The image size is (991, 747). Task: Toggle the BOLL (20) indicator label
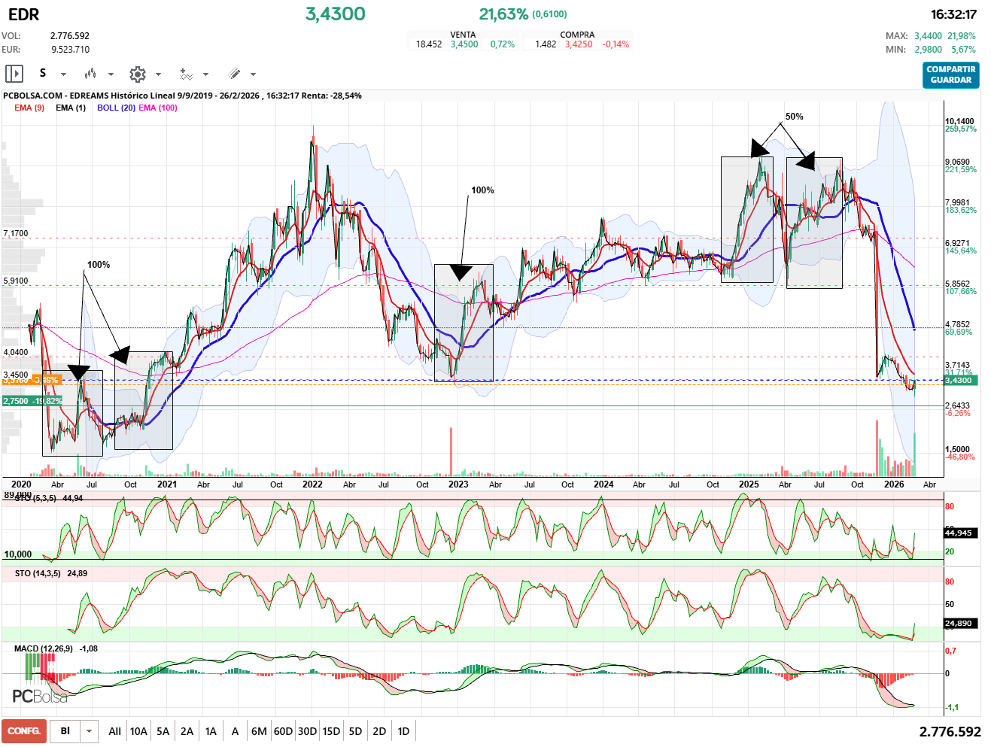pos(116,108)
